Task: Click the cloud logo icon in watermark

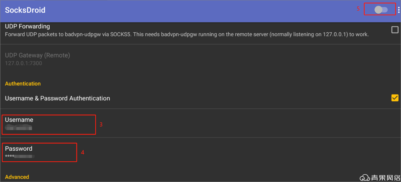Action: click(365, 177)
